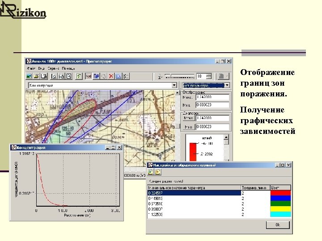Select the green color swatch in isoline table
The image size is (322, 241).
tap(280, 204)
